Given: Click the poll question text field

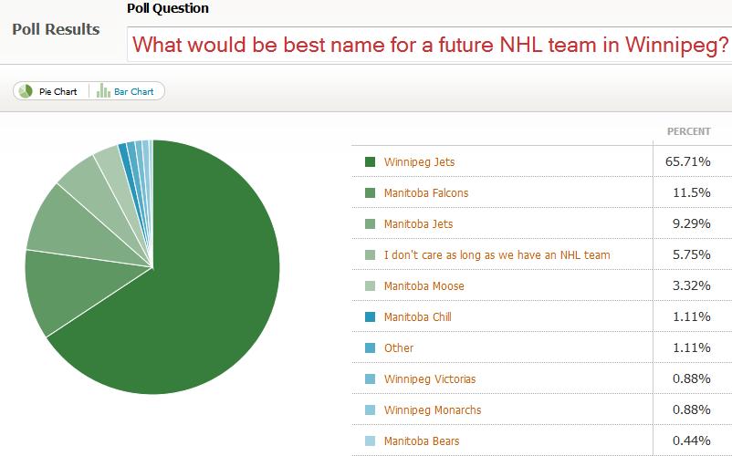Looking at the screenshot, I should click(x=429, y=44).
